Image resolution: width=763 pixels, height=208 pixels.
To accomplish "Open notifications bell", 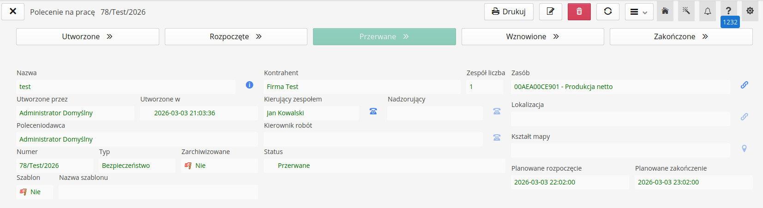I will click(x=708, y=11).
